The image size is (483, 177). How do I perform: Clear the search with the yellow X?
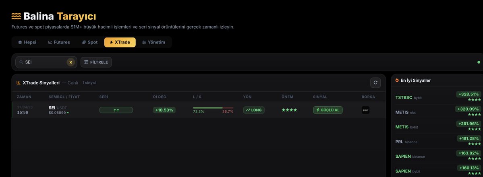pos(70,62)
